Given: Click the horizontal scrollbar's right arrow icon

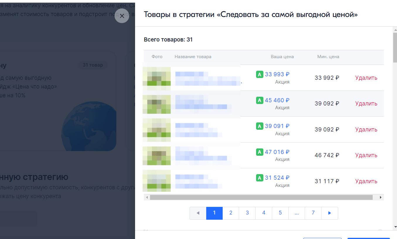Looking at the screenshot, I should click(381, 197).
